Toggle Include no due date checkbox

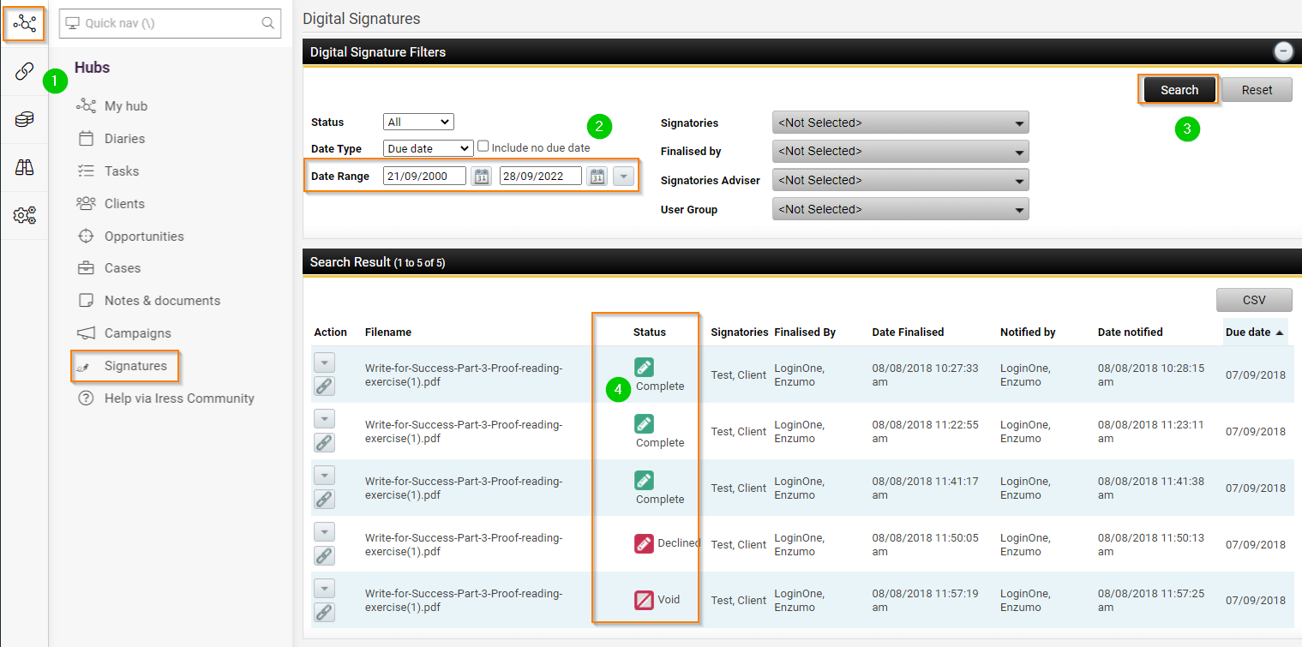(483, 147)
